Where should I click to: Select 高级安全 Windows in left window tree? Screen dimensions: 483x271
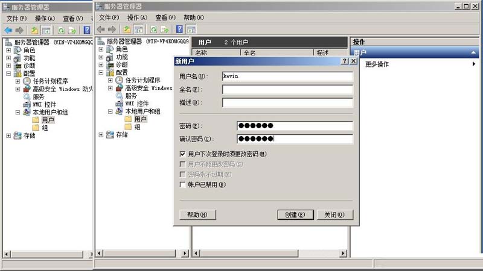63,89
